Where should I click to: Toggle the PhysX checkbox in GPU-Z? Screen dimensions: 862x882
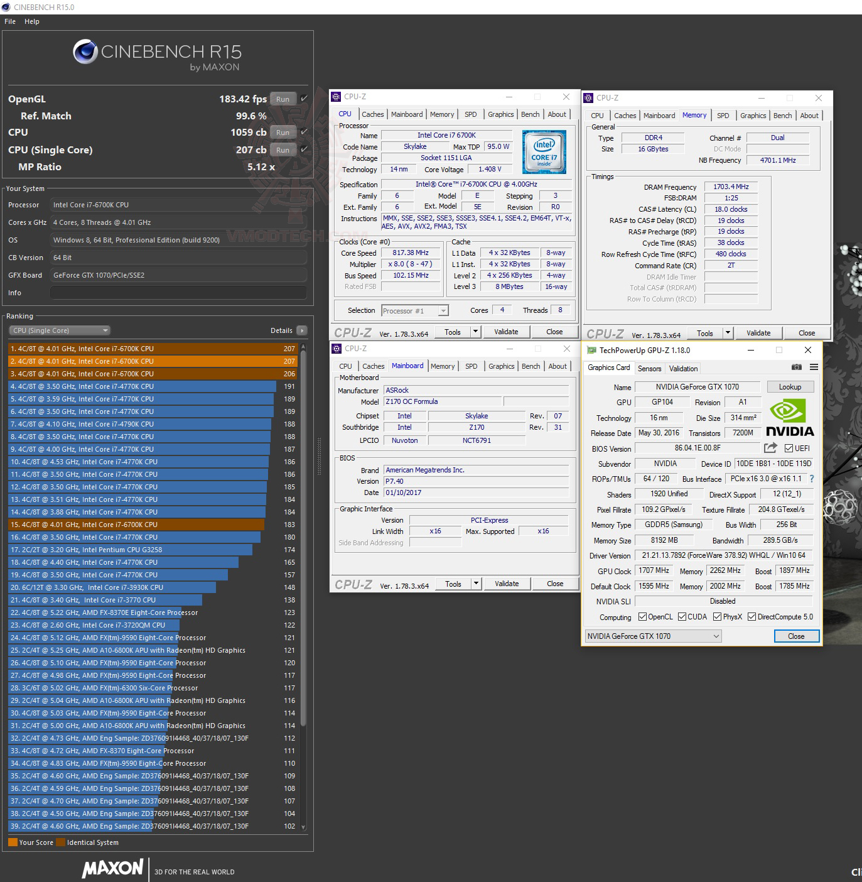pyautogui.click(x=718, y=616)
